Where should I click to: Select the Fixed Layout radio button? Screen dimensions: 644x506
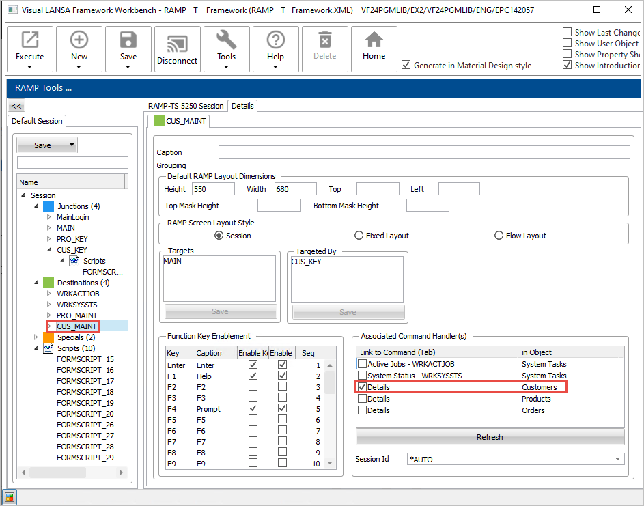point(359,236)
